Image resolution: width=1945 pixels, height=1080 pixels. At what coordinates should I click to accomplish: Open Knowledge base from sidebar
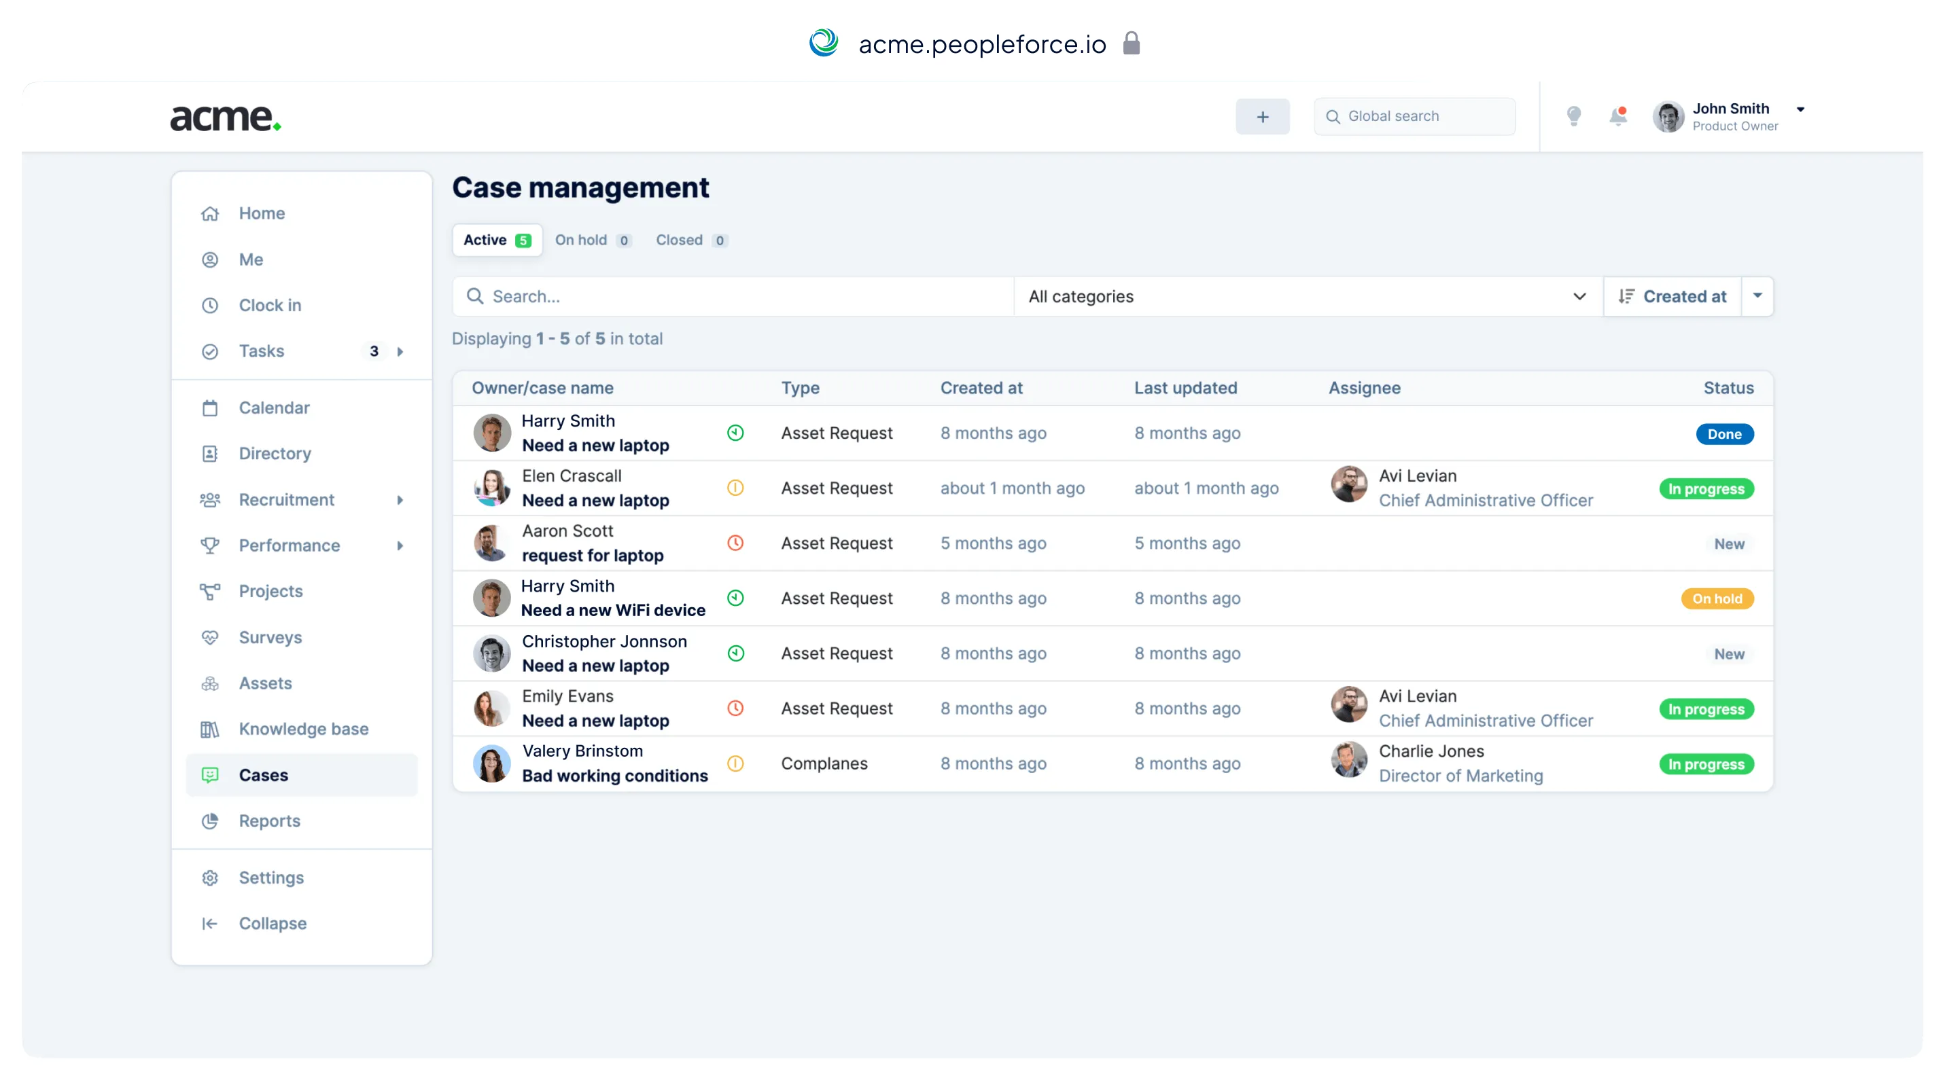pos(303,728)
